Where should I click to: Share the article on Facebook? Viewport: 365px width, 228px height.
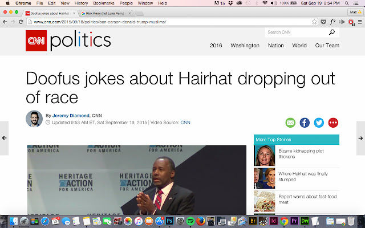[x=305, y=123]
